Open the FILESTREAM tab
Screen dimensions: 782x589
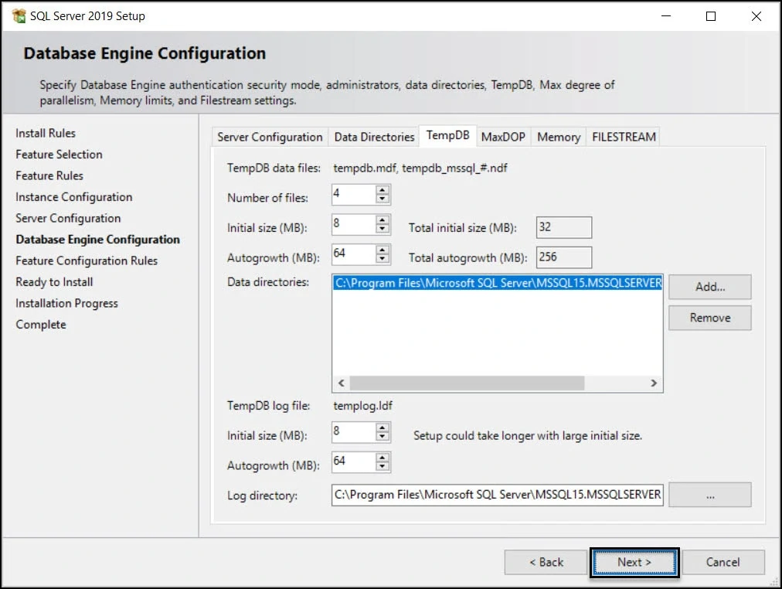[x=624, y=137]
